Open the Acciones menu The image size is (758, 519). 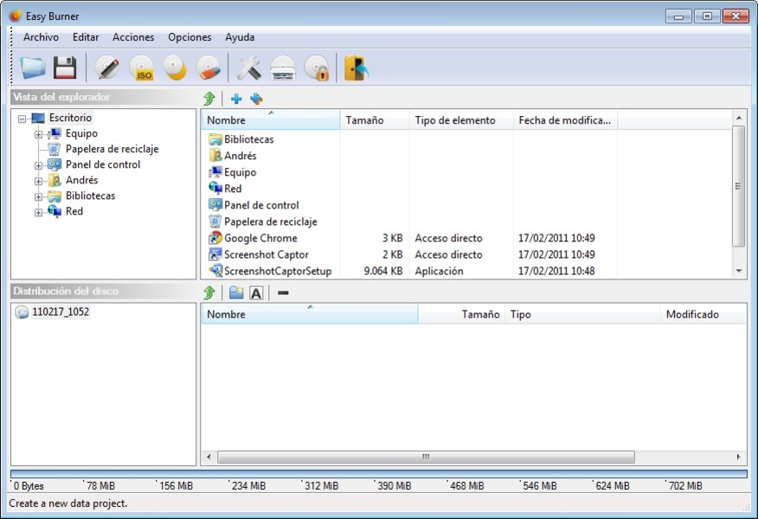[x=133, y=37]
